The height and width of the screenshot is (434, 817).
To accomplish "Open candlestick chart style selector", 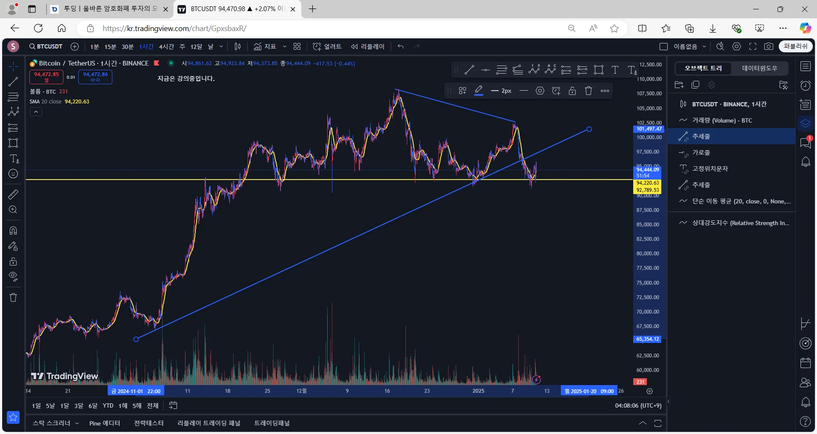I will click(x=238, y=46).
